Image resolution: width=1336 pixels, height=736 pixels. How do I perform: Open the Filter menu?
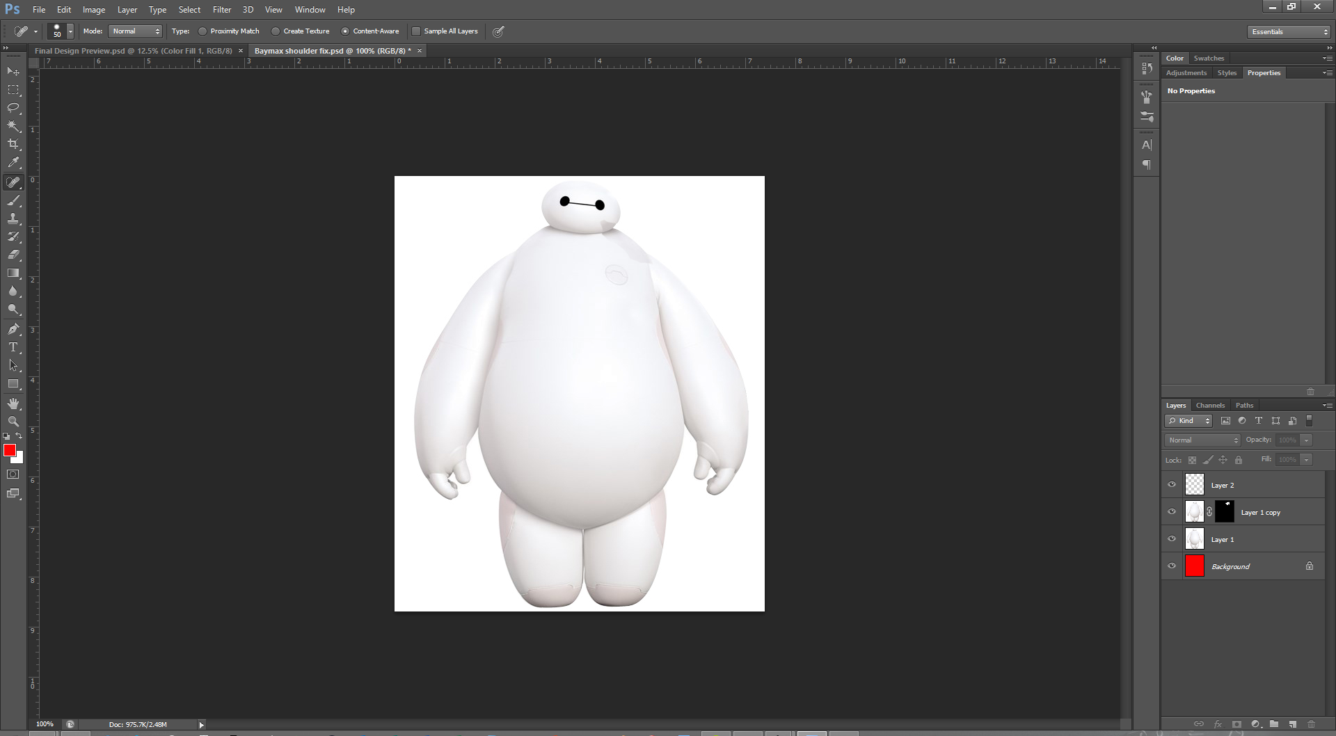(x=222, y=10)
